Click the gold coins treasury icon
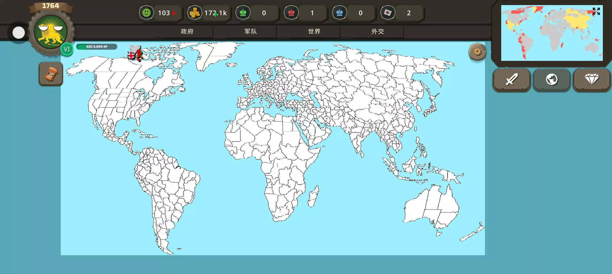 click(x=195, y=13)
